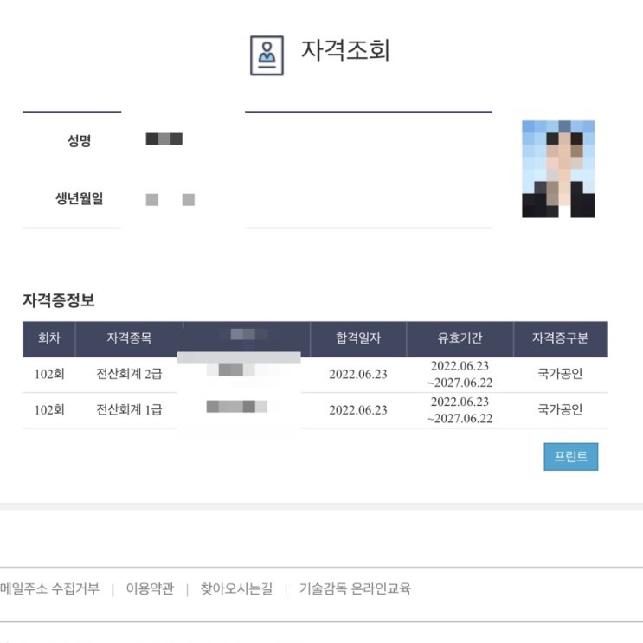
Task: Click the 성명 label
Action: click(79, 141)
